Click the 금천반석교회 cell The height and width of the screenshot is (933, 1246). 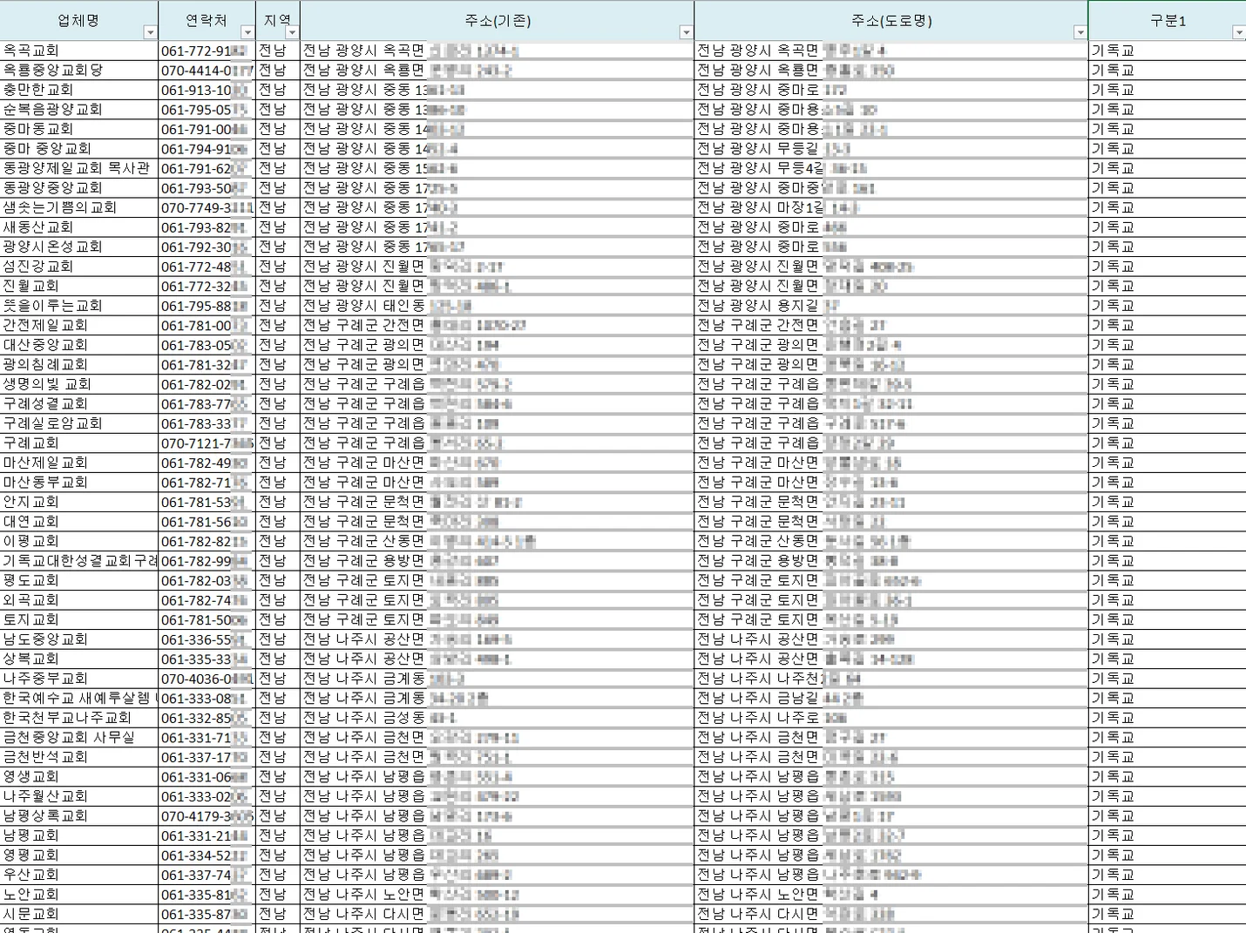(79, 757)
